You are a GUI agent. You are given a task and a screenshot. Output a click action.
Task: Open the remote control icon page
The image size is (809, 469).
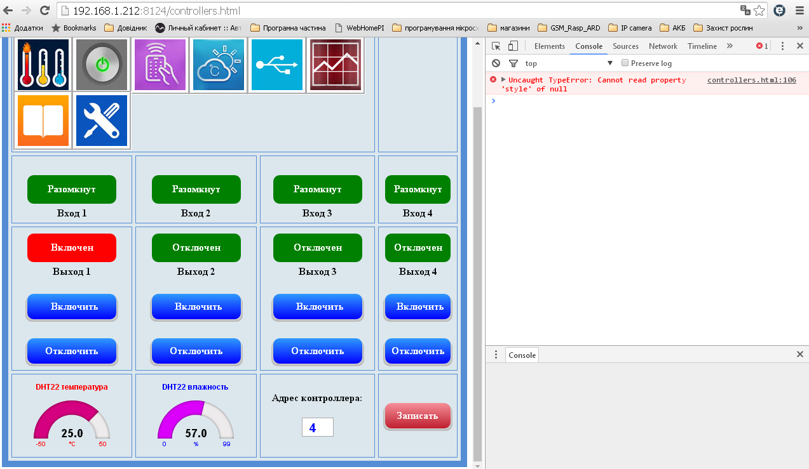(x=160, y=65)
